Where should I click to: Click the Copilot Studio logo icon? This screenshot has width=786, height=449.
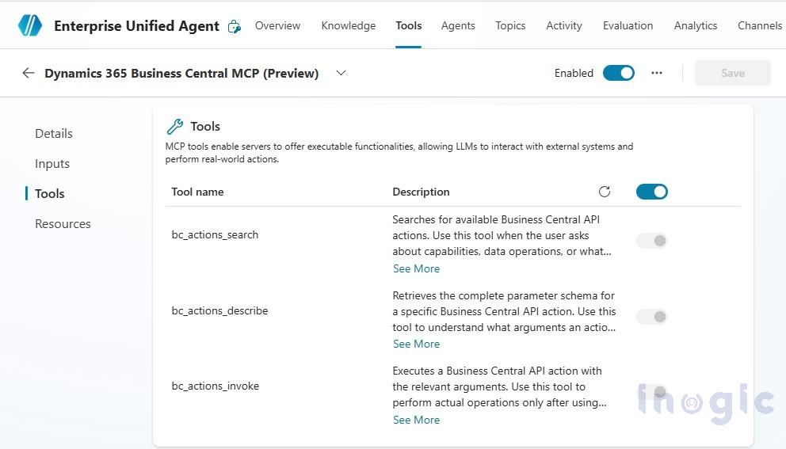[x=30, y=25]
